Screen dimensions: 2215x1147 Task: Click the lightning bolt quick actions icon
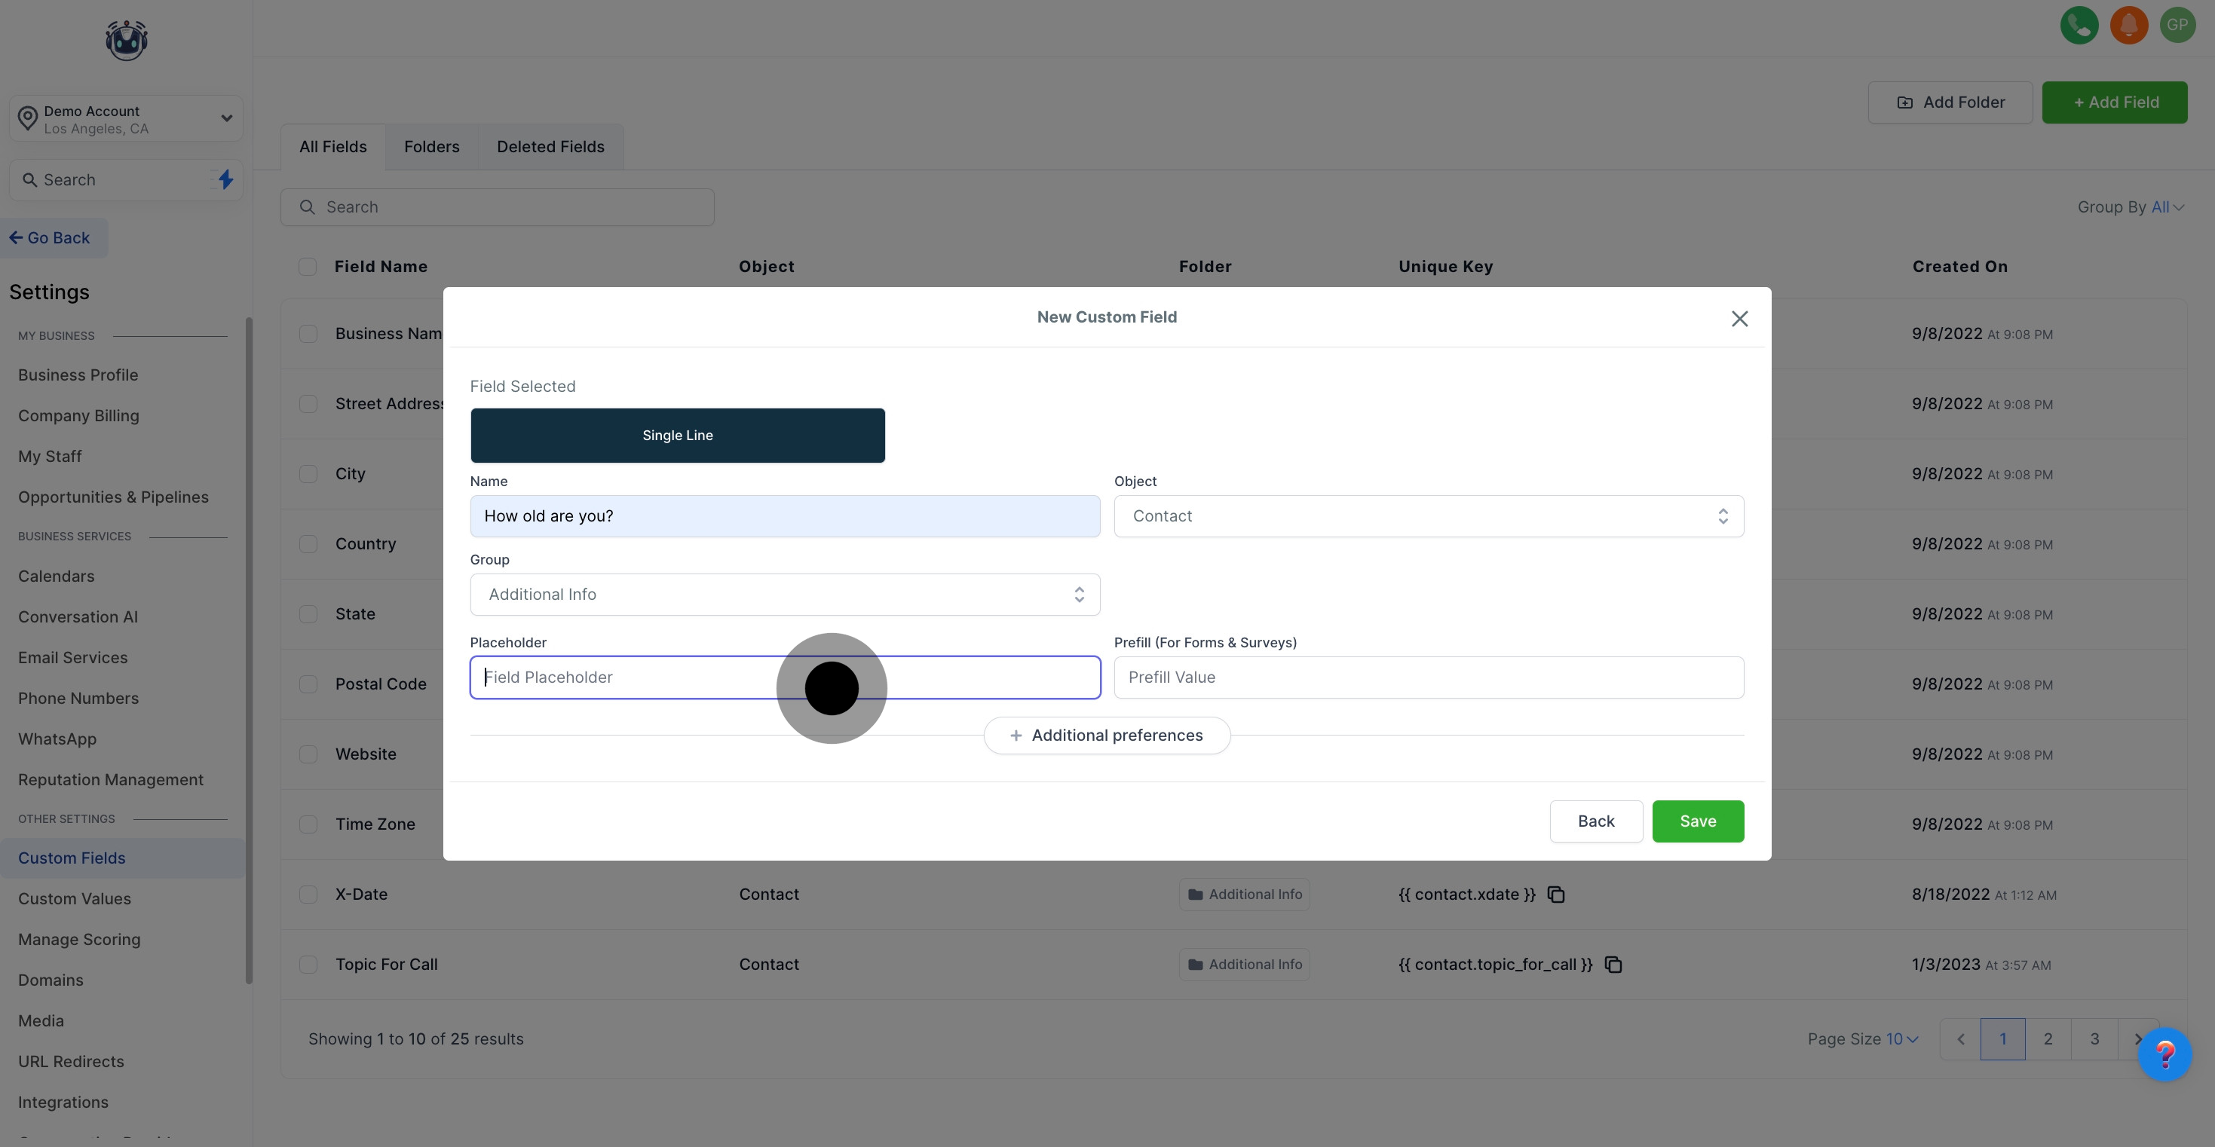click(225, 179)
